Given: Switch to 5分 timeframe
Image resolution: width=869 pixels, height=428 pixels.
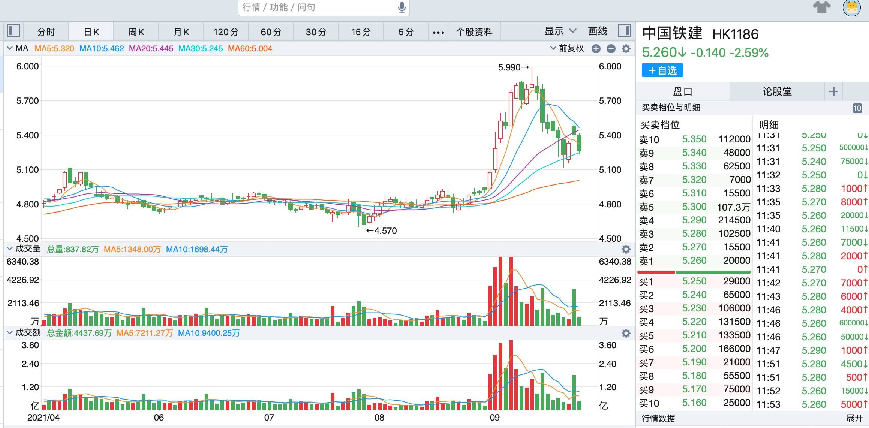Looking at the screenshot, I should click(x=406, y=32).
